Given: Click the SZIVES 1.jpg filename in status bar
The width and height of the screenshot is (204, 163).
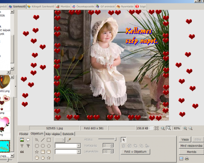Looking at the screenshot, I should point(55,128).
